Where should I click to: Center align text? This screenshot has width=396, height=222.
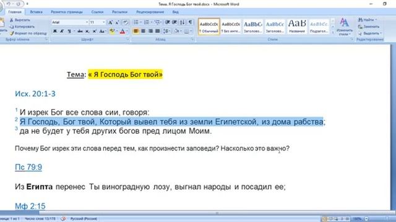(143, 31)
